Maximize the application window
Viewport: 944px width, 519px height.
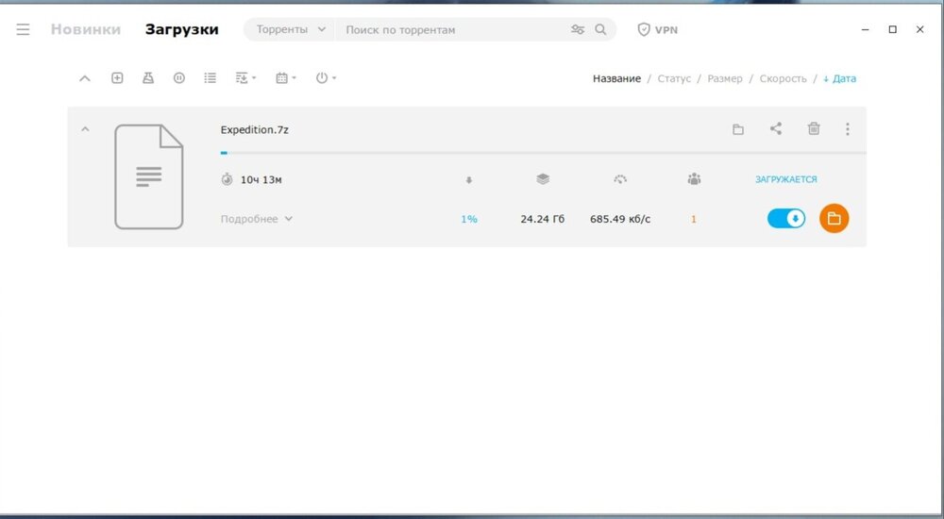tap(893, 29)
